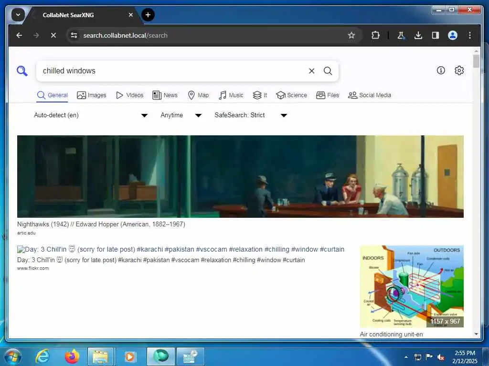Screen dimensions: 489x366
Task: Expand the SafeSearch: Strict dropdown
Action: click(x=250, y=115)
